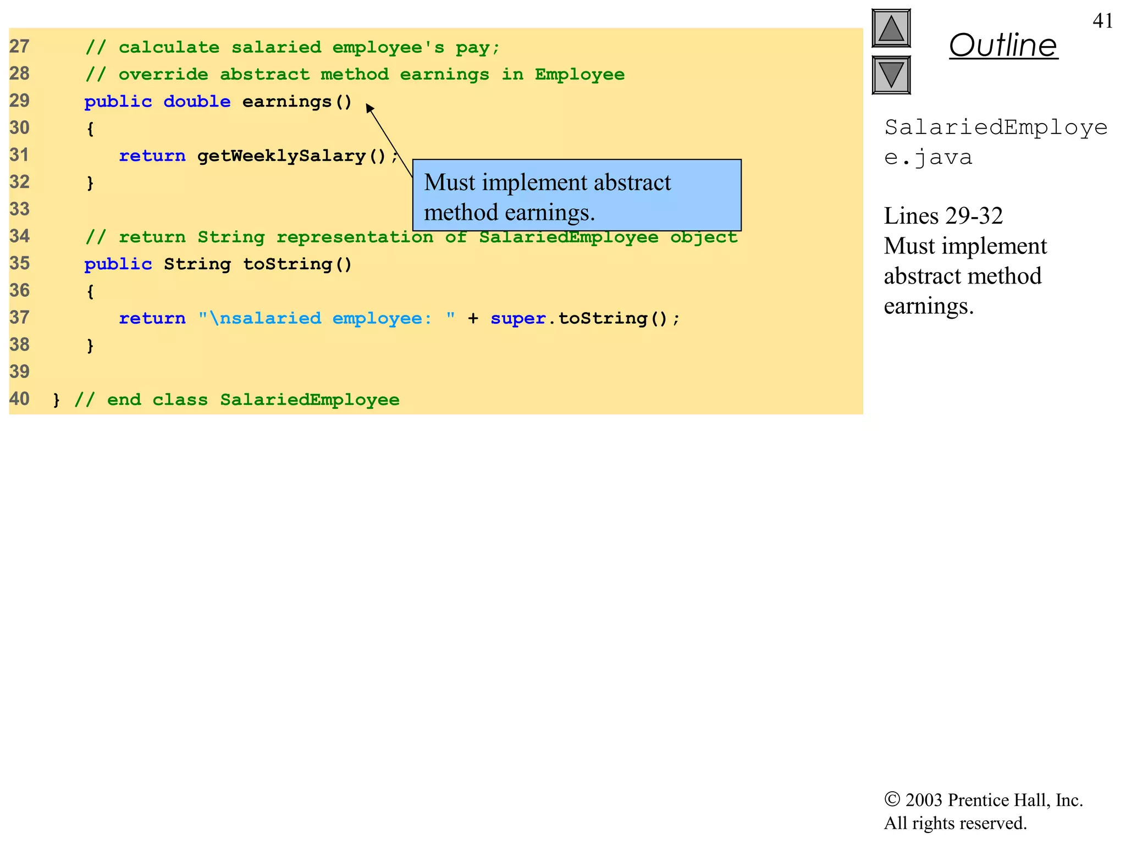The image size is (1126, 844).
Task: Click the arrowhead of the callout arrow pointing at earnings()
Action: (x=369, y=107)
